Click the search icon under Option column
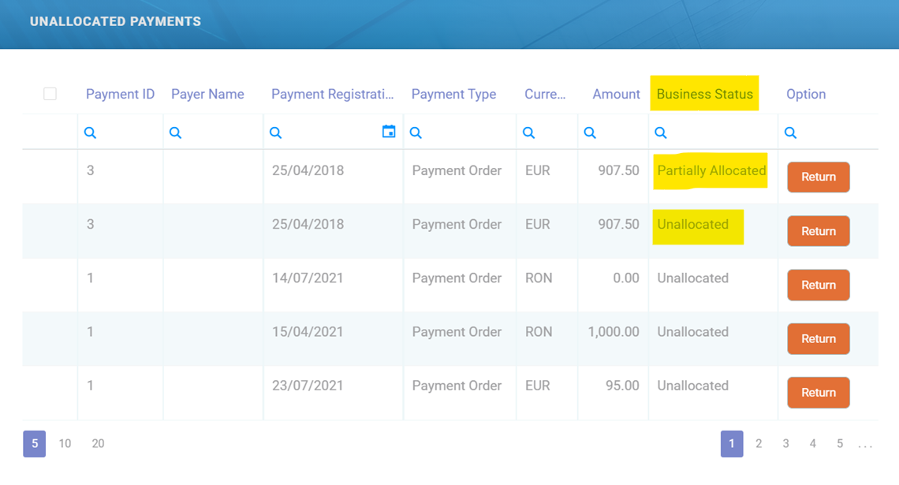Image resolution: width=899 pixels, height=485 pixels. point(790,132)
